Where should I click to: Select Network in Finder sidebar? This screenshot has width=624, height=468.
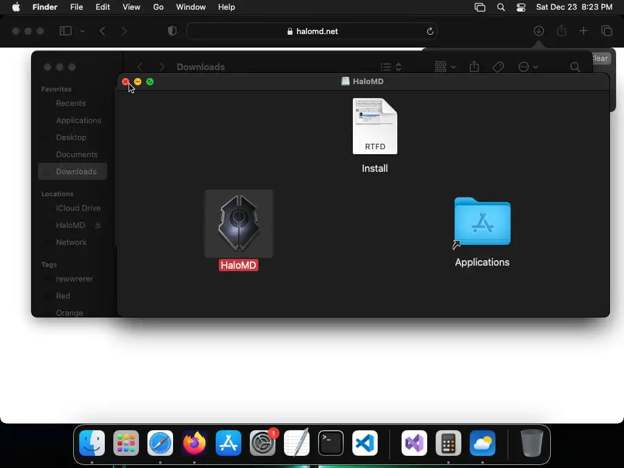(73, 243)
